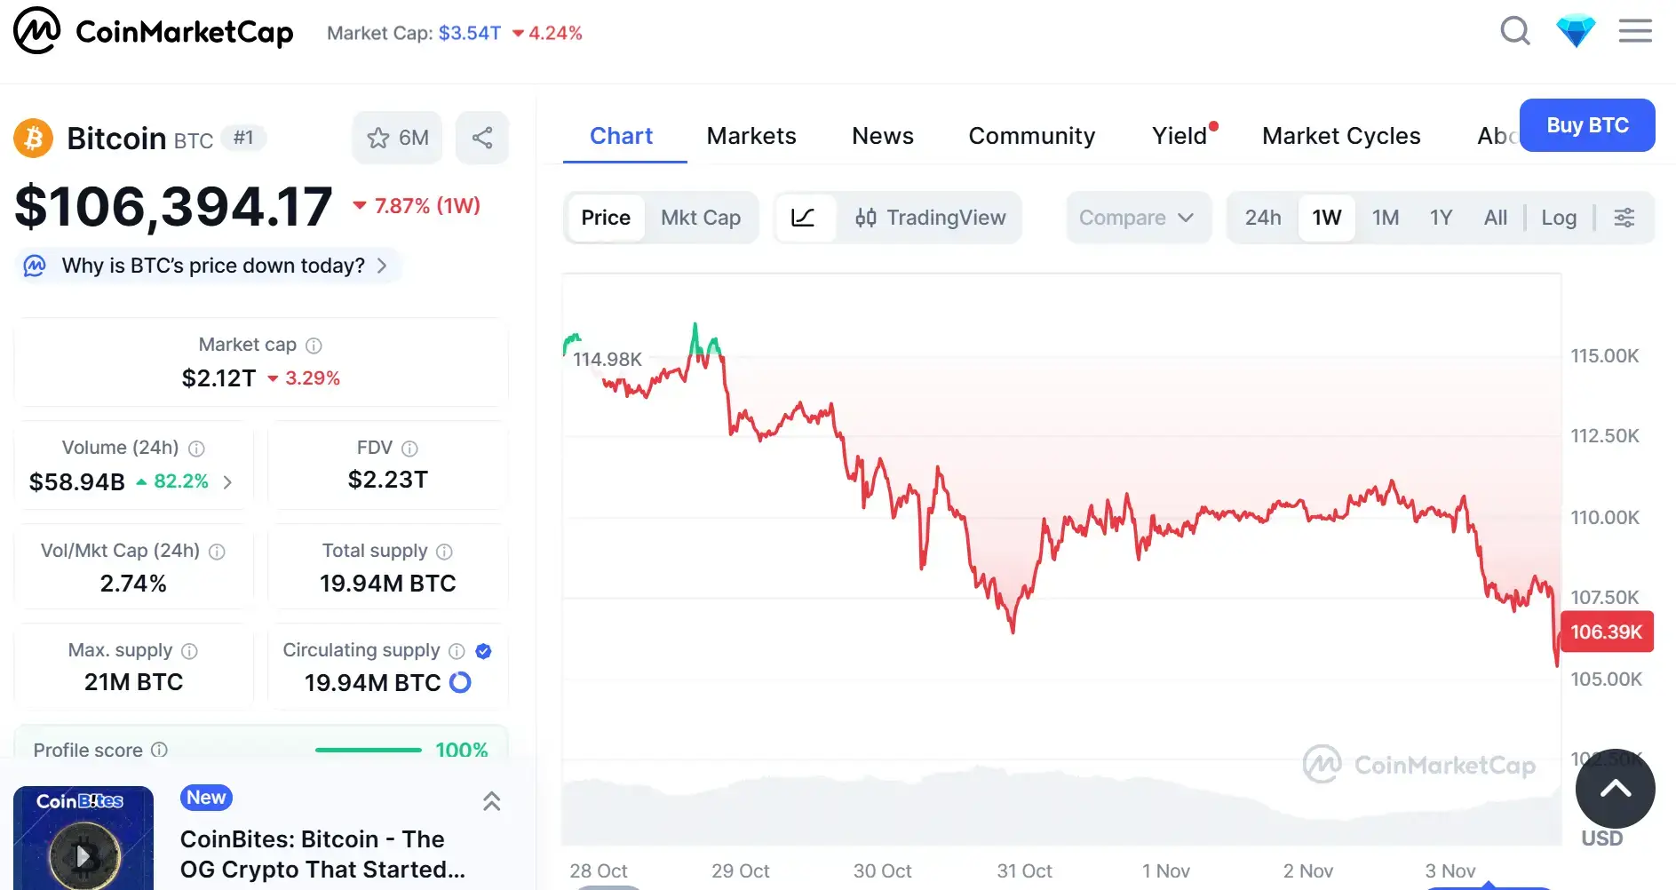The height and width of the screenshot is (890, 1676).
Task: Click the blue diamond rewards icon
Action: [1576, 31]
